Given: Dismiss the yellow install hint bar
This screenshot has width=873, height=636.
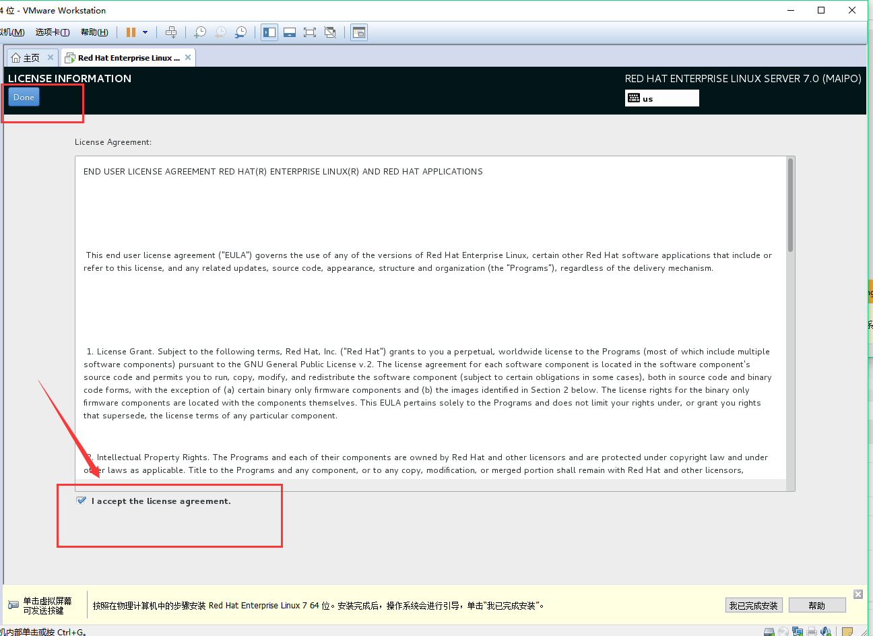Looking at the screenshot, I should [858, 594].
